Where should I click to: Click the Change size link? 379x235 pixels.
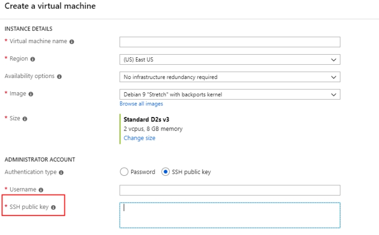point(139,138)
